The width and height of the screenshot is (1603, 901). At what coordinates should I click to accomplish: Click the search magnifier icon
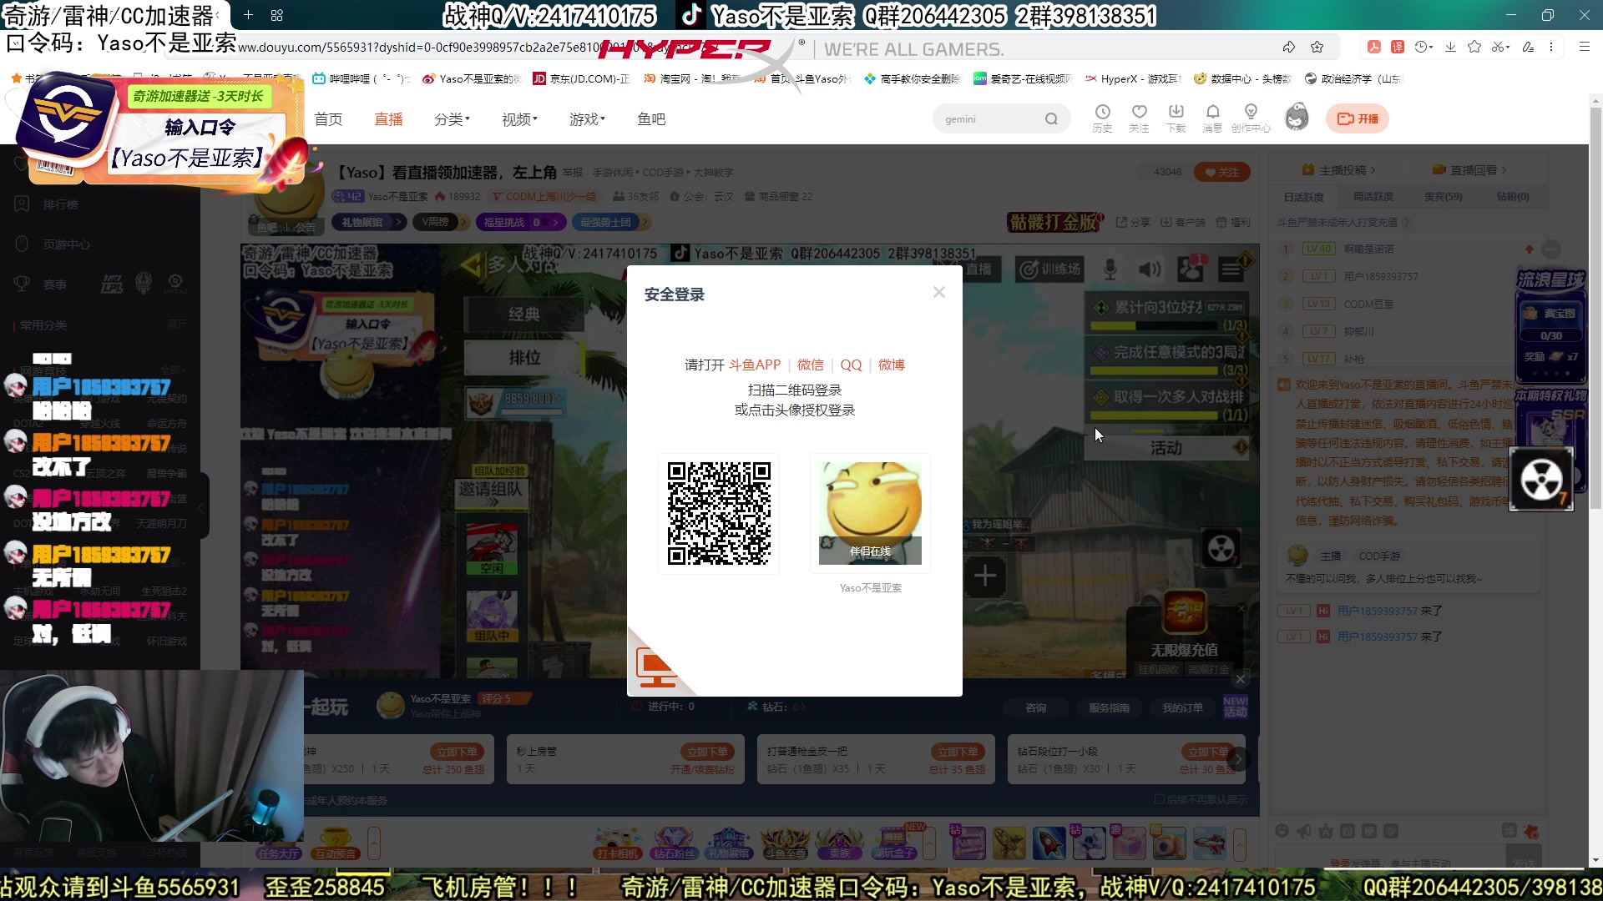(x=1051, y=119)
